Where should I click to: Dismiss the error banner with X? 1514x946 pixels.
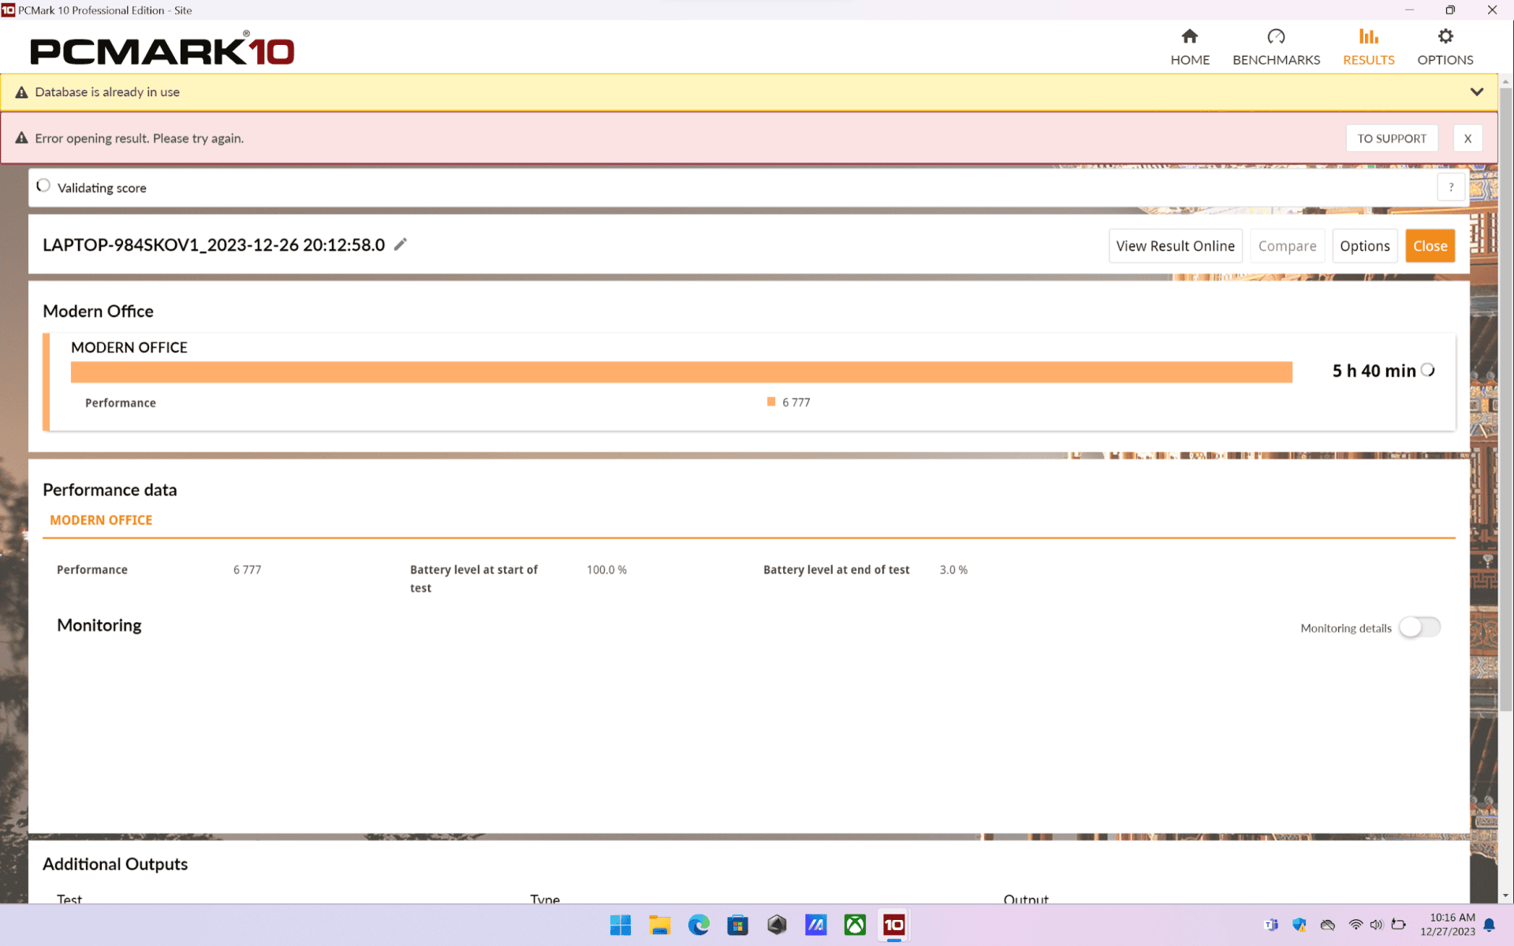(x=1467, y=138)
